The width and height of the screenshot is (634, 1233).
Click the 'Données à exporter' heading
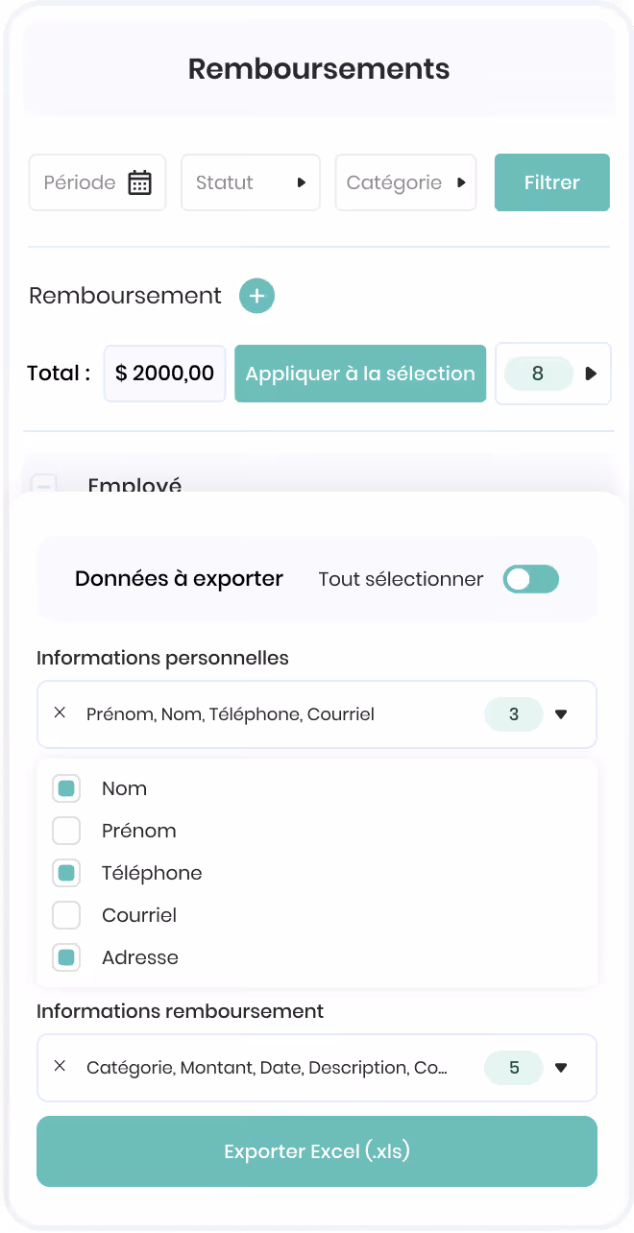(179, 579)
